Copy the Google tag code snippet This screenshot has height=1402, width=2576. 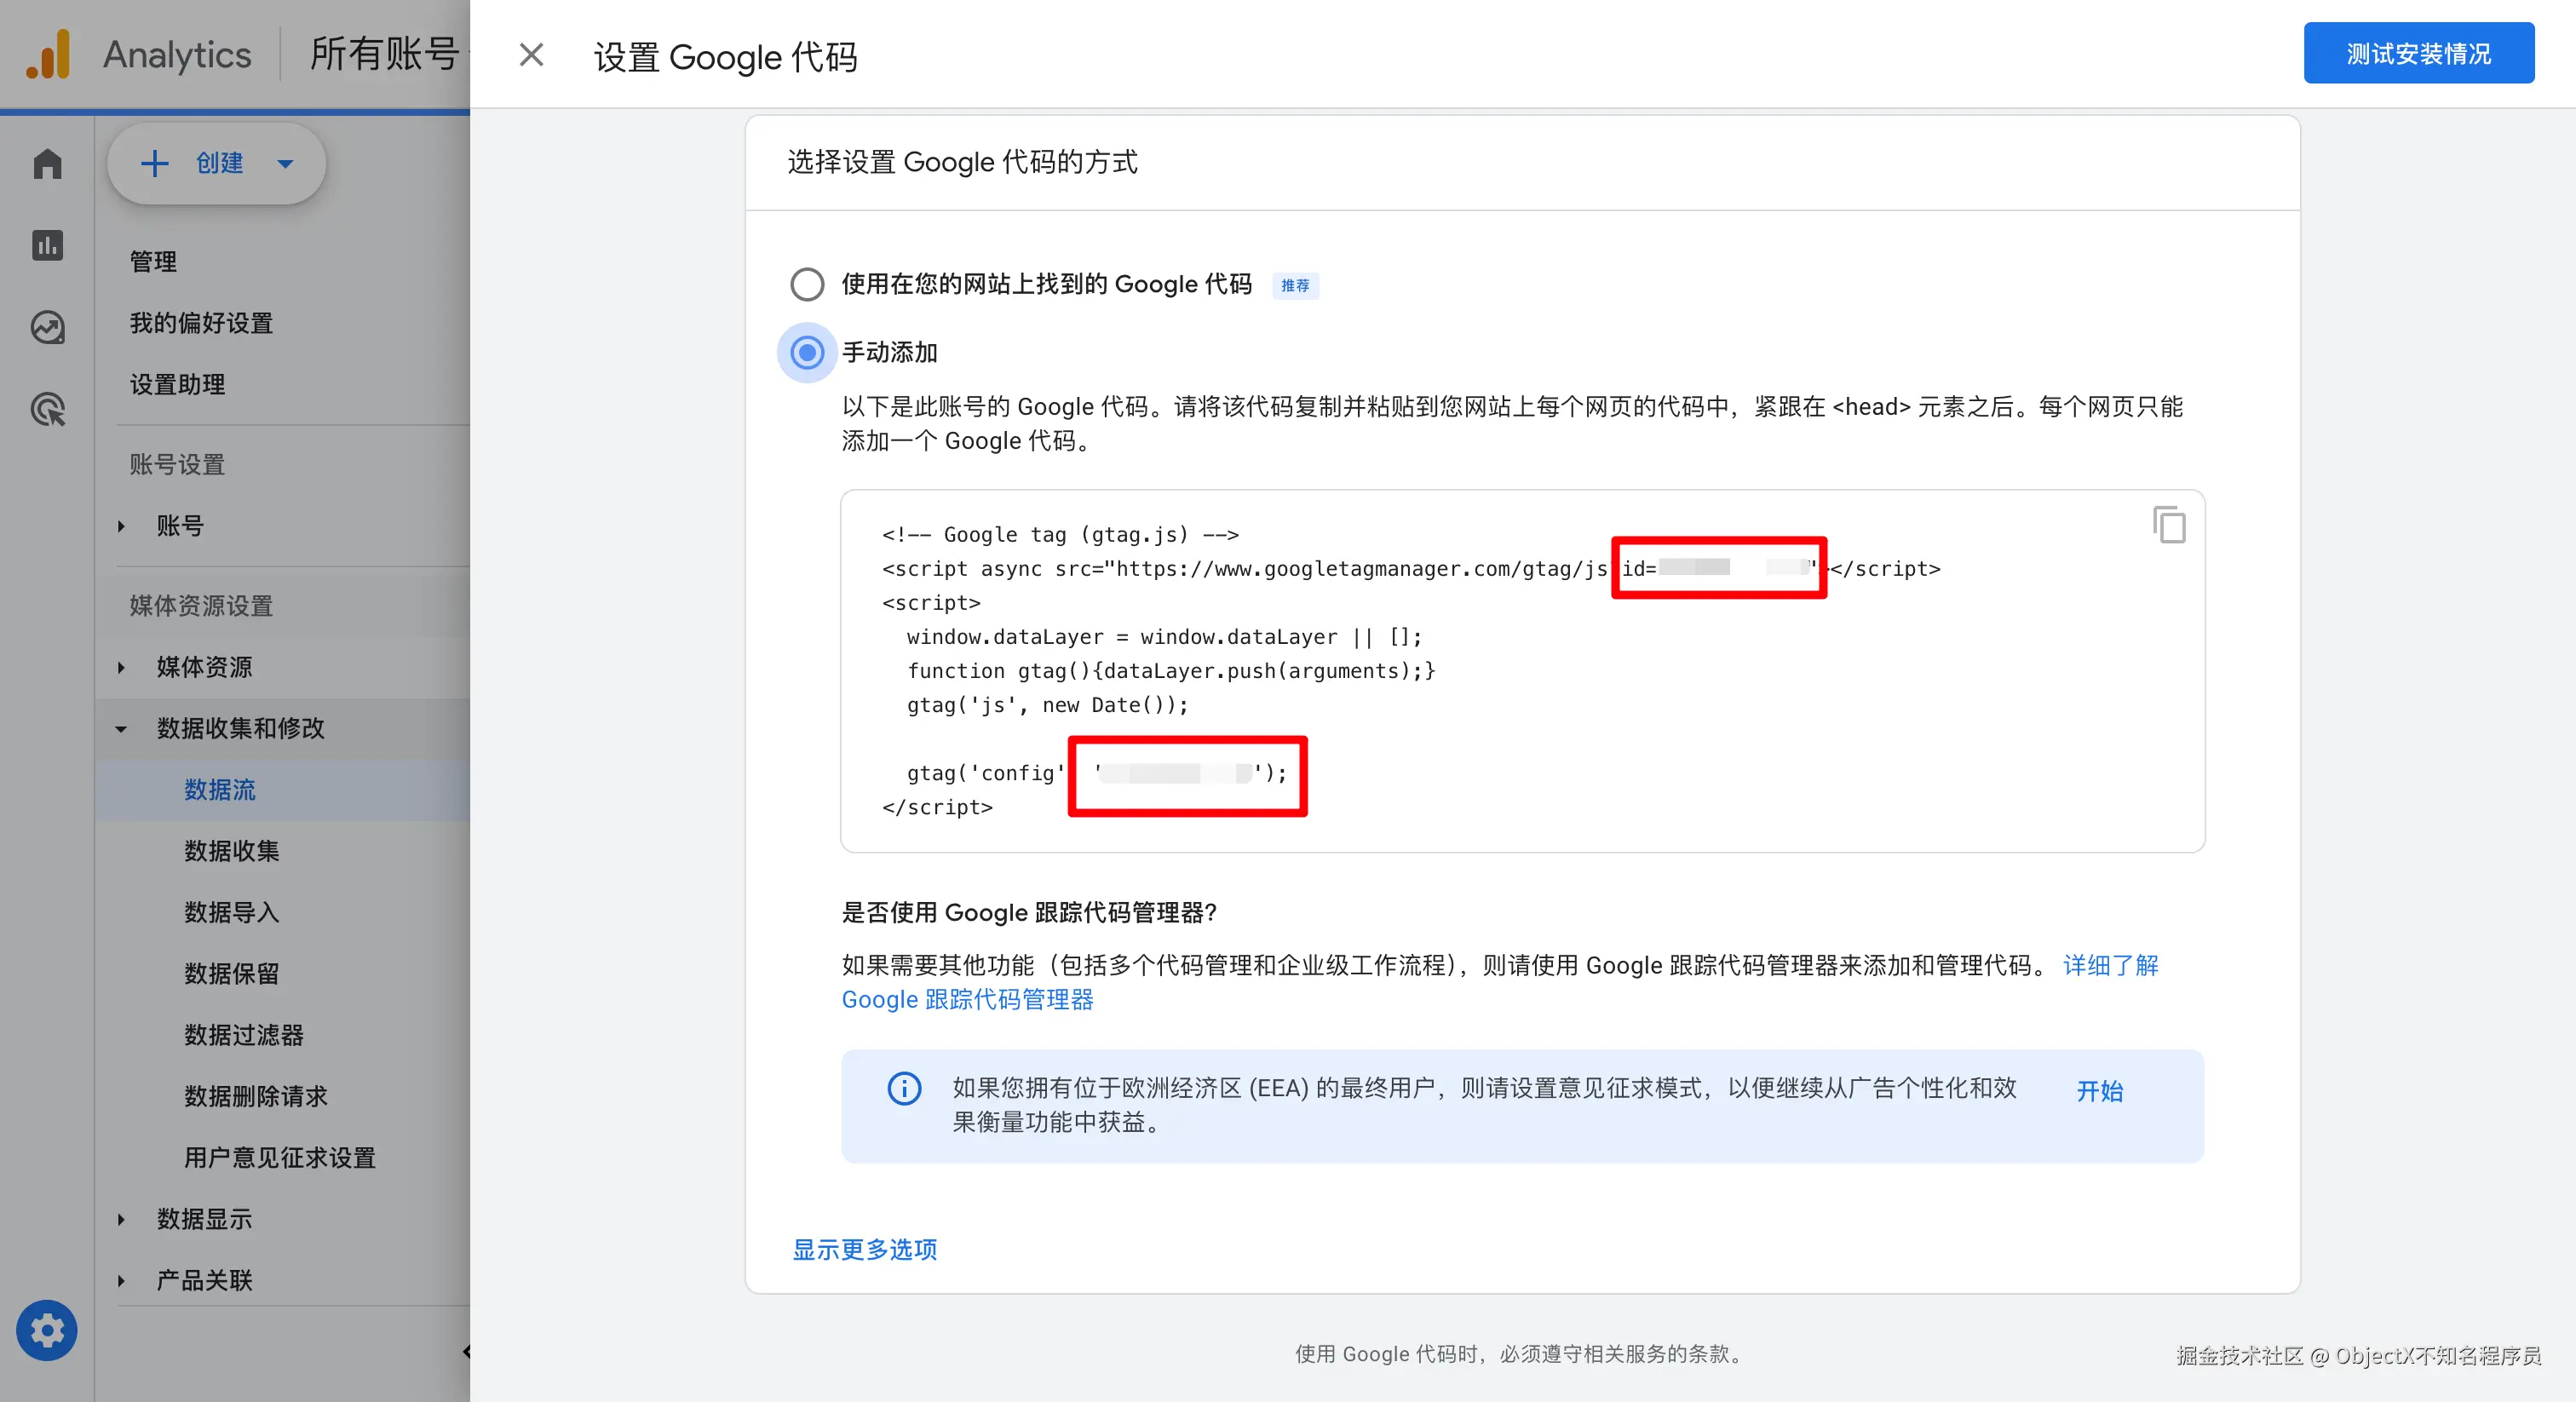tap(2168, 525)
